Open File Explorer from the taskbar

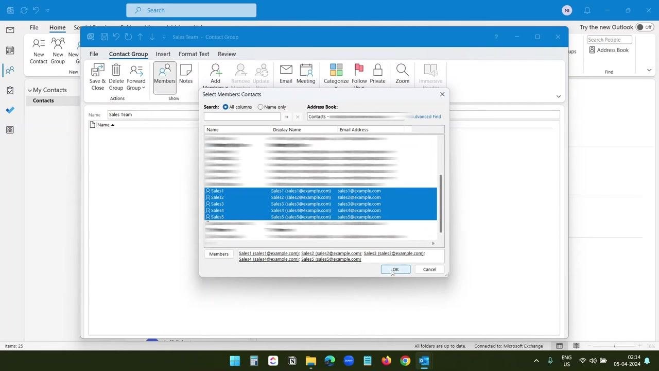[x=310, y=361]
